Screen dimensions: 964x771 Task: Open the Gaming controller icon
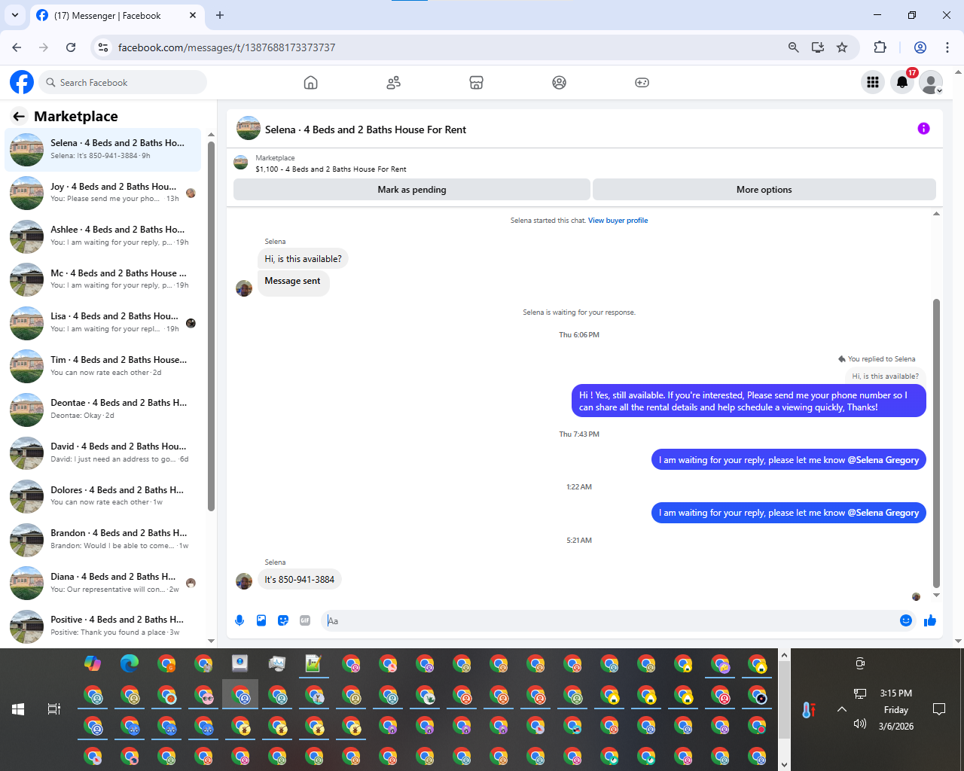pyautogui.click(x=642, y=83)
